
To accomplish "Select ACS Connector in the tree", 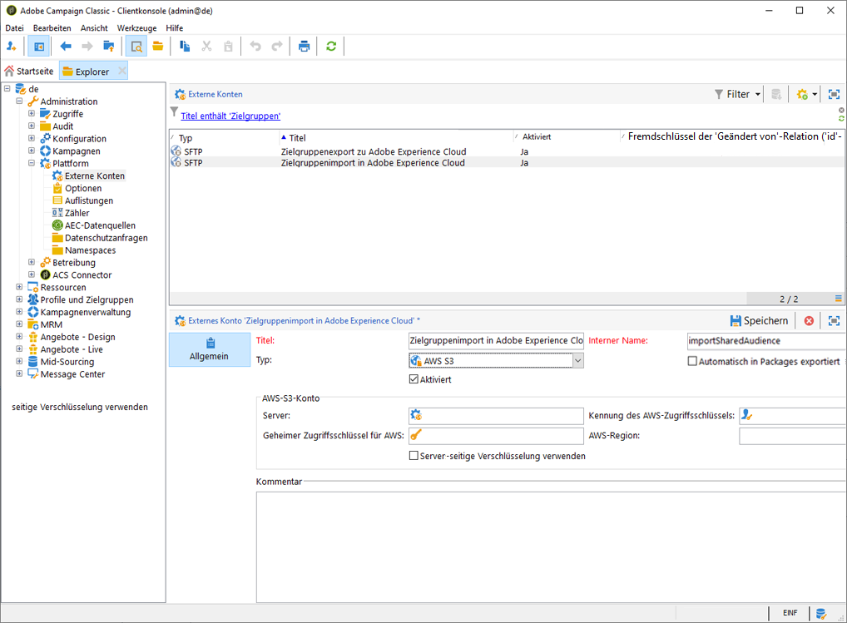I will pyautogui.click(x=82, y=274).
